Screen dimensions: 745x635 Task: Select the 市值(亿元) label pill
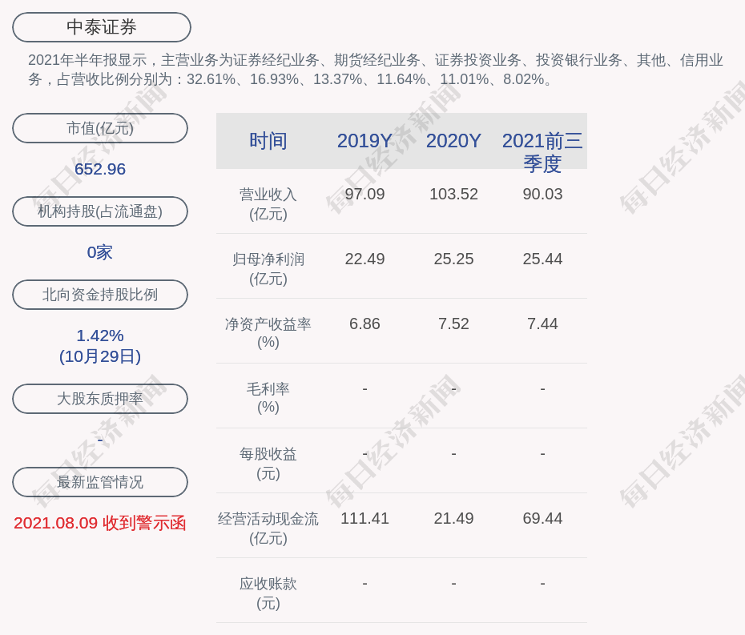[x=100, y=128]
